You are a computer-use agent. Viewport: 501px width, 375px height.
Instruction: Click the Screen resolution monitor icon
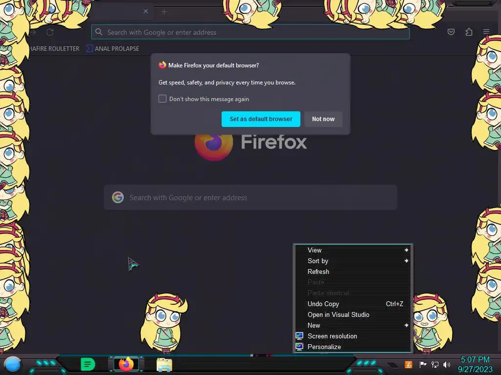(x=299, y=336)
